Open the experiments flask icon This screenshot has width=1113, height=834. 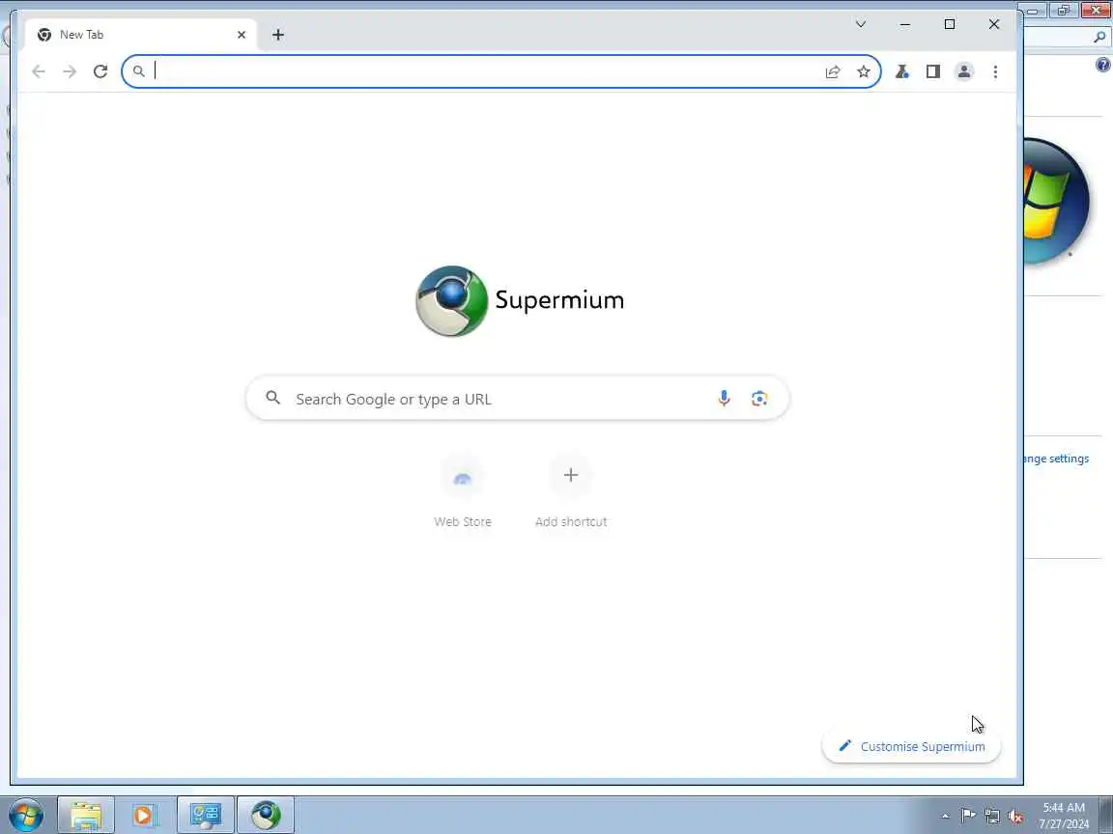pyautogui.click(x=902, y=71)
